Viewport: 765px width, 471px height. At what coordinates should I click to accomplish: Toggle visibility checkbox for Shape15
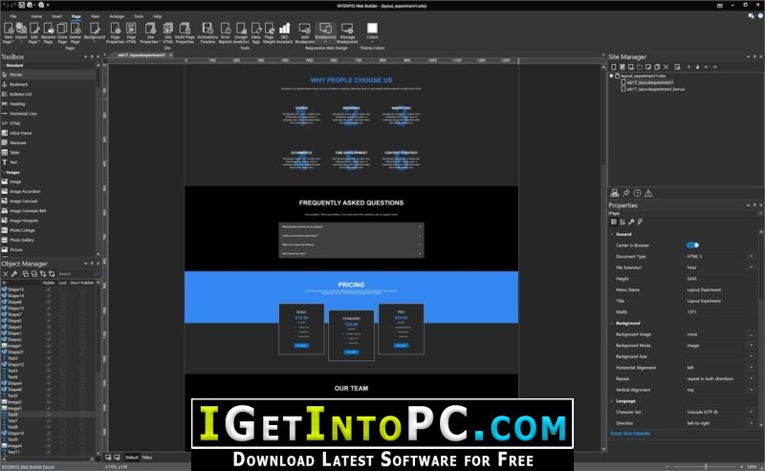click(x=49, y=289)
